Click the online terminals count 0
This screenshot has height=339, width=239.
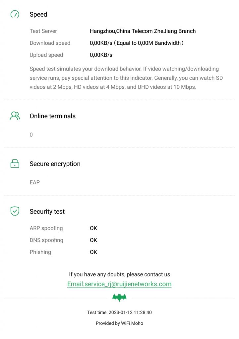[x=31, y=135]
